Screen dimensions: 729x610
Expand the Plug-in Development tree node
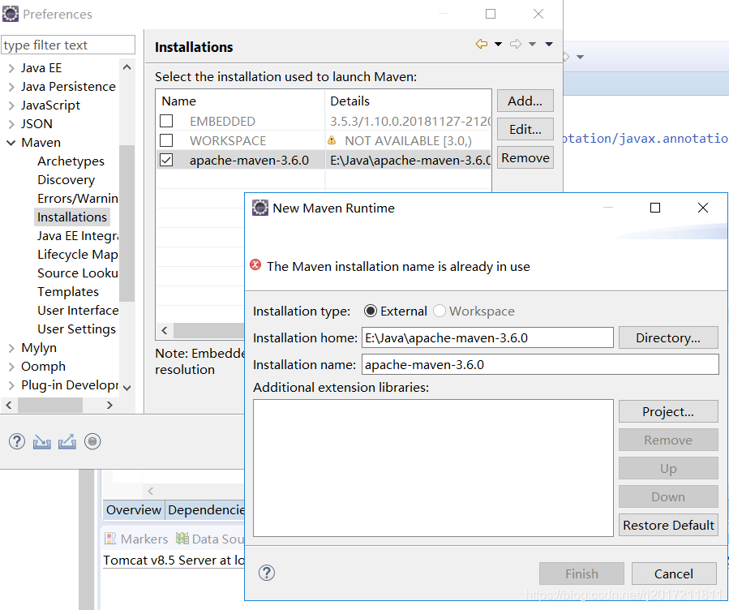click(x=11, y=385)
